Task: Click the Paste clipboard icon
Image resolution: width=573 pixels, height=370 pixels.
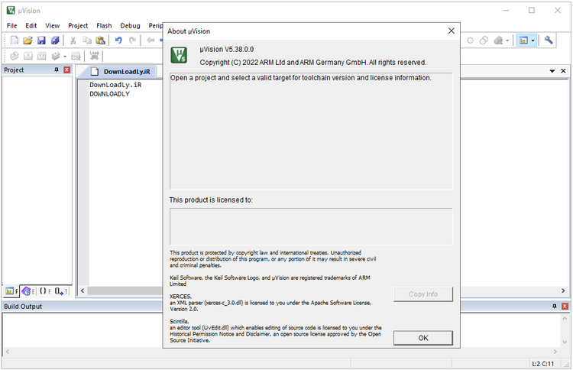Action: [100, 41]
